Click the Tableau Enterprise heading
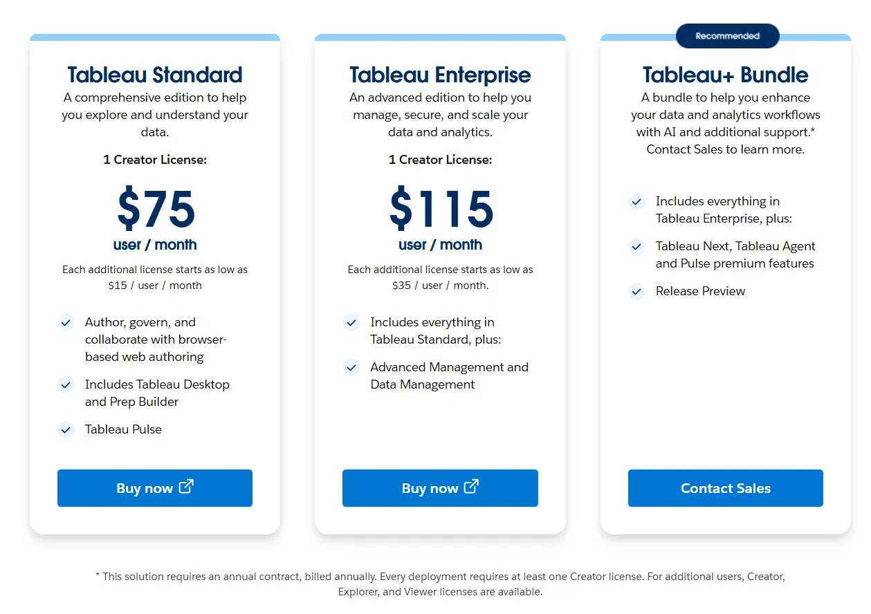Viewport: 871px width, 614px height. click(440, 75)
